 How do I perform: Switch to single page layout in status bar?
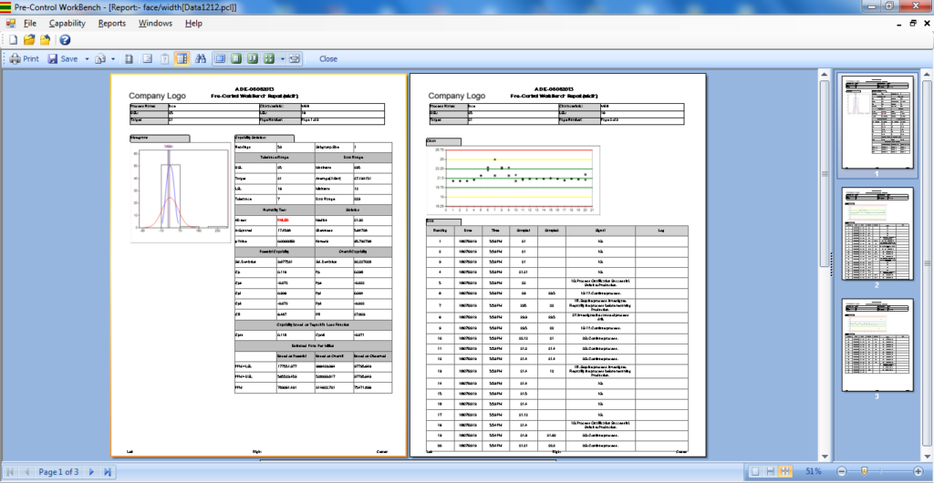tap(754, 471)
